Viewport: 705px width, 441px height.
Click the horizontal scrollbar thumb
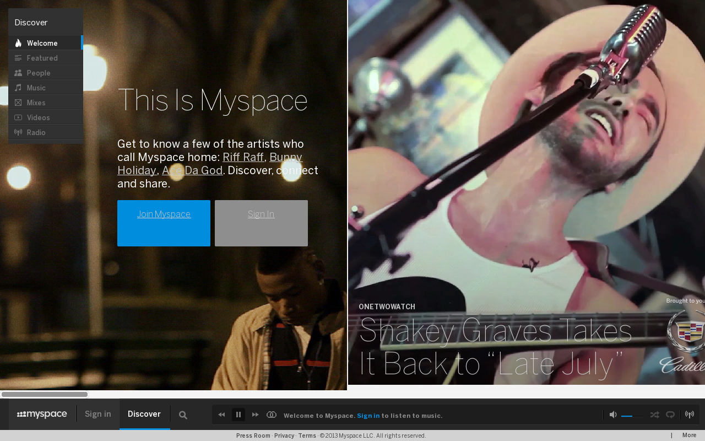pyautogui.click(x=45, y=394)
